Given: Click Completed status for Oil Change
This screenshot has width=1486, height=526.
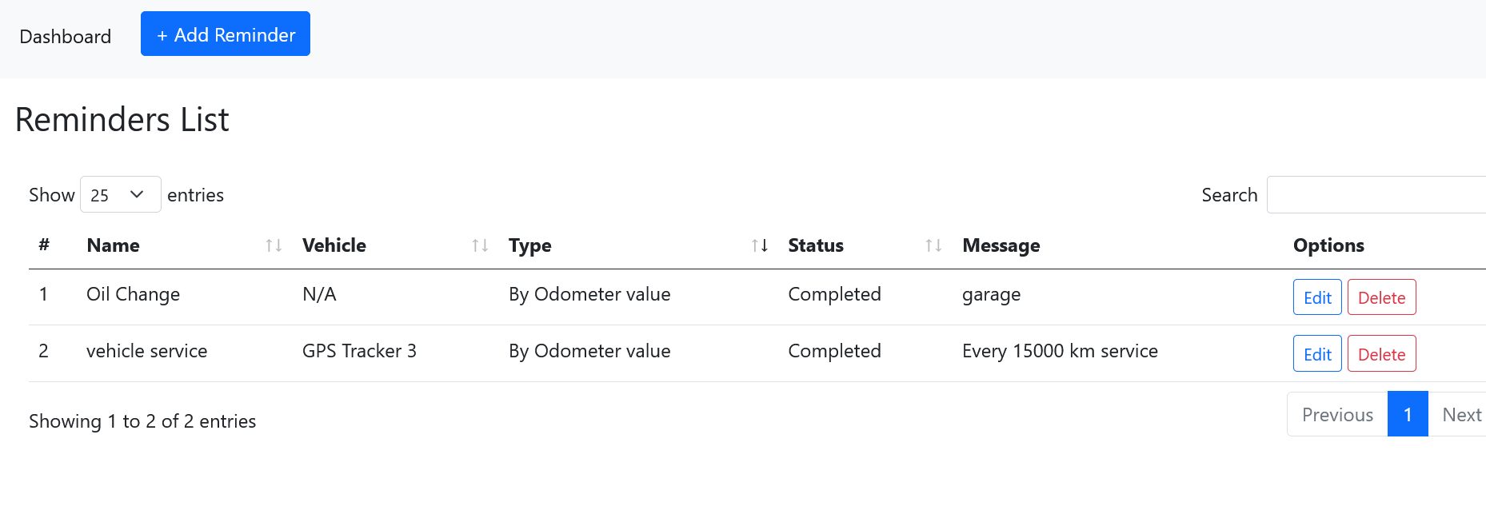Looking at the screenshot, I should point(834,294).
